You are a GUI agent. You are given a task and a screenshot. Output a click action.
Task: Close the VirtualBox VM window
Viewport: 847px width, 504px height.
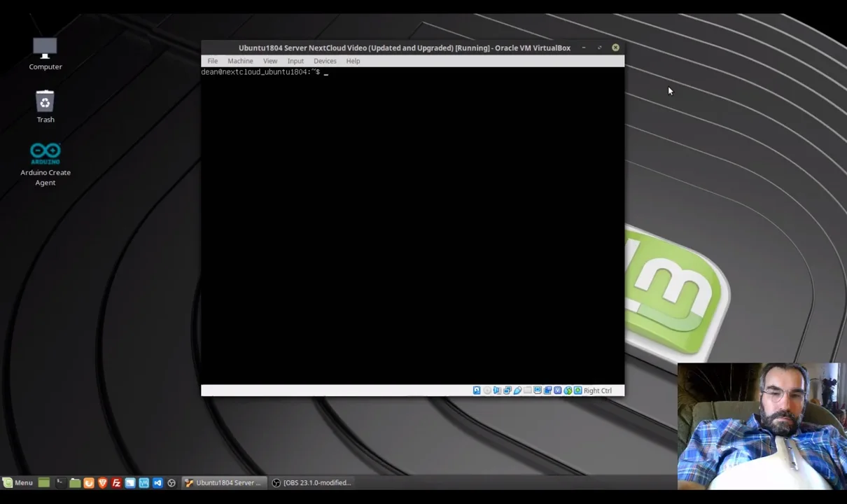615,48
